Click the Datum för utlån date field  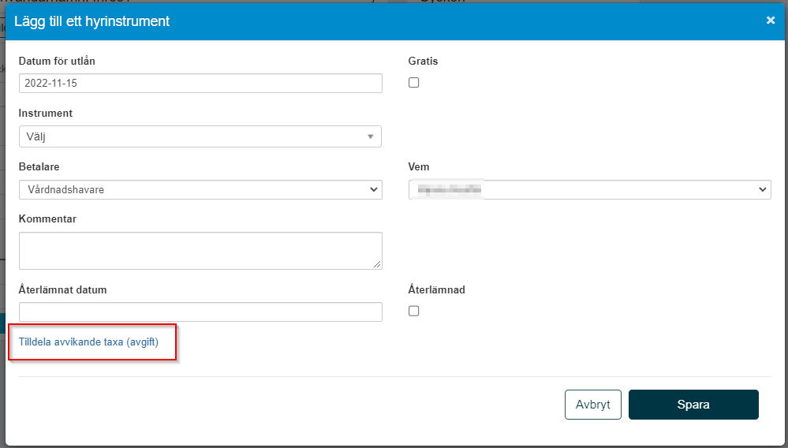(200, 84)
